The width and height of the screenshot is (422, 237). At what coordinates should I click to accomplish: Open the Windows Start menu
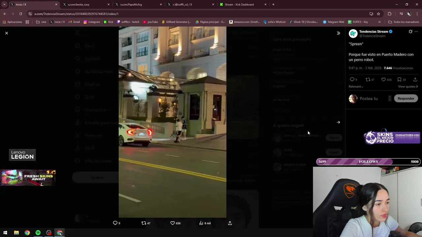(5, 233)
